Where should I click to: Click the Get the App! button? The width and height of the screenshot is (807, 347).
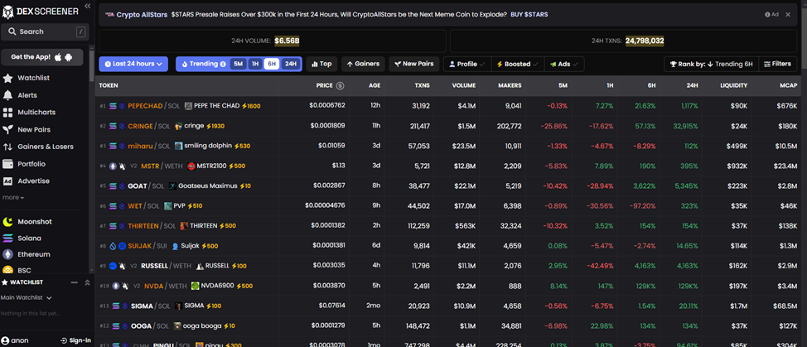pos(41,57)
